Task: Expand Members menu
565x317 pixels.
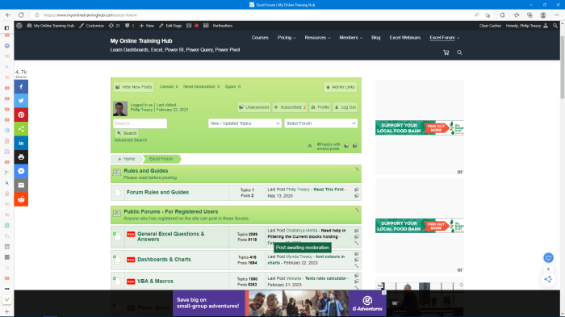Action: point(350,37)
